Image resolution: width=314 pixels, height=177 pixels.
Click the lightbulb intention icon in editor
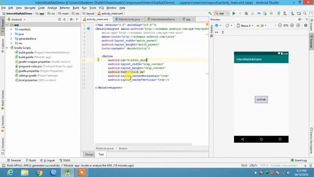[98, 59]
